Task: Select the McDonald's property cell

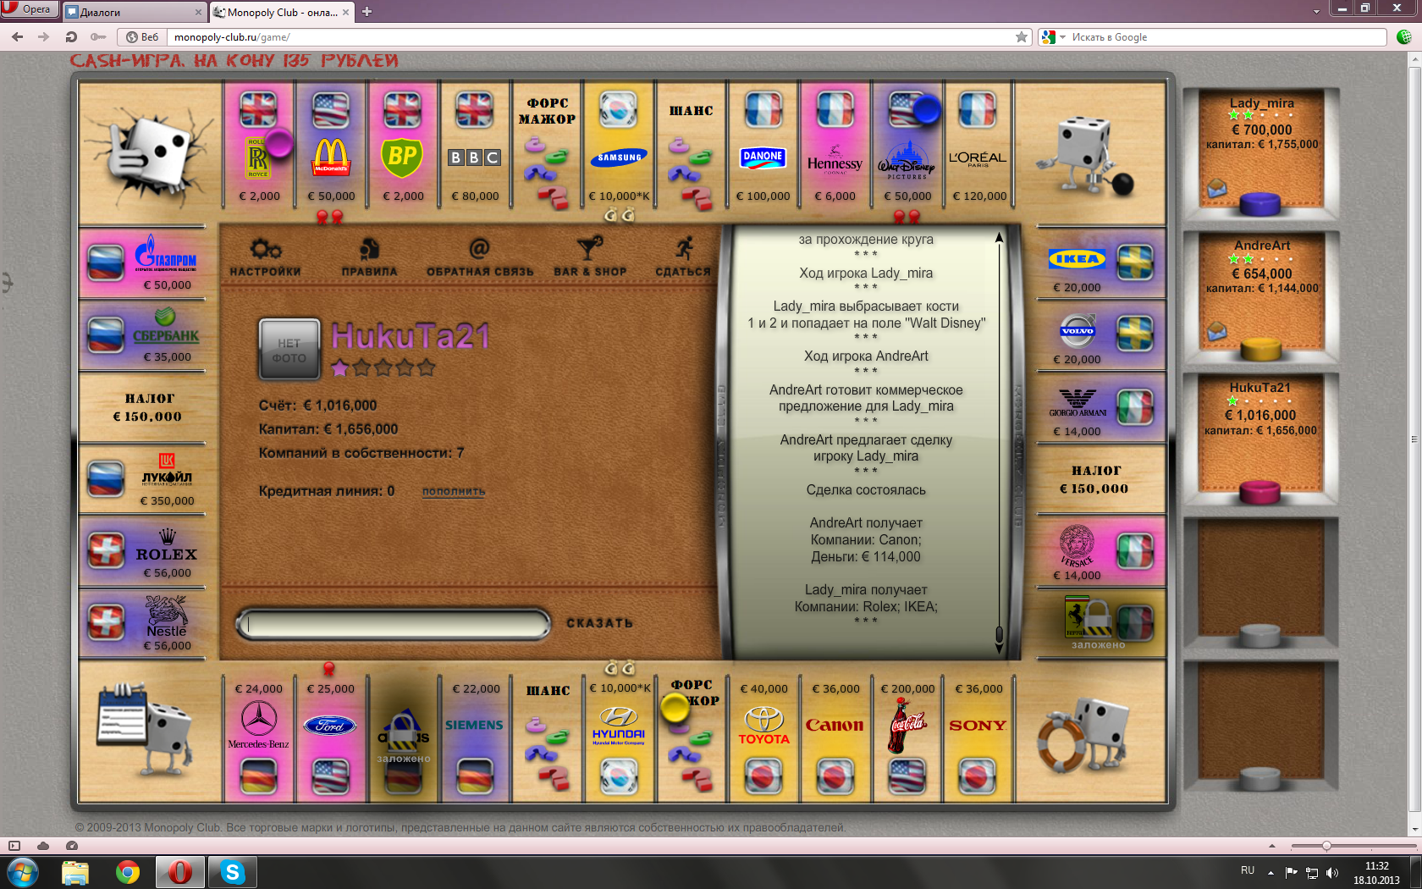Action: click(331, 145)
